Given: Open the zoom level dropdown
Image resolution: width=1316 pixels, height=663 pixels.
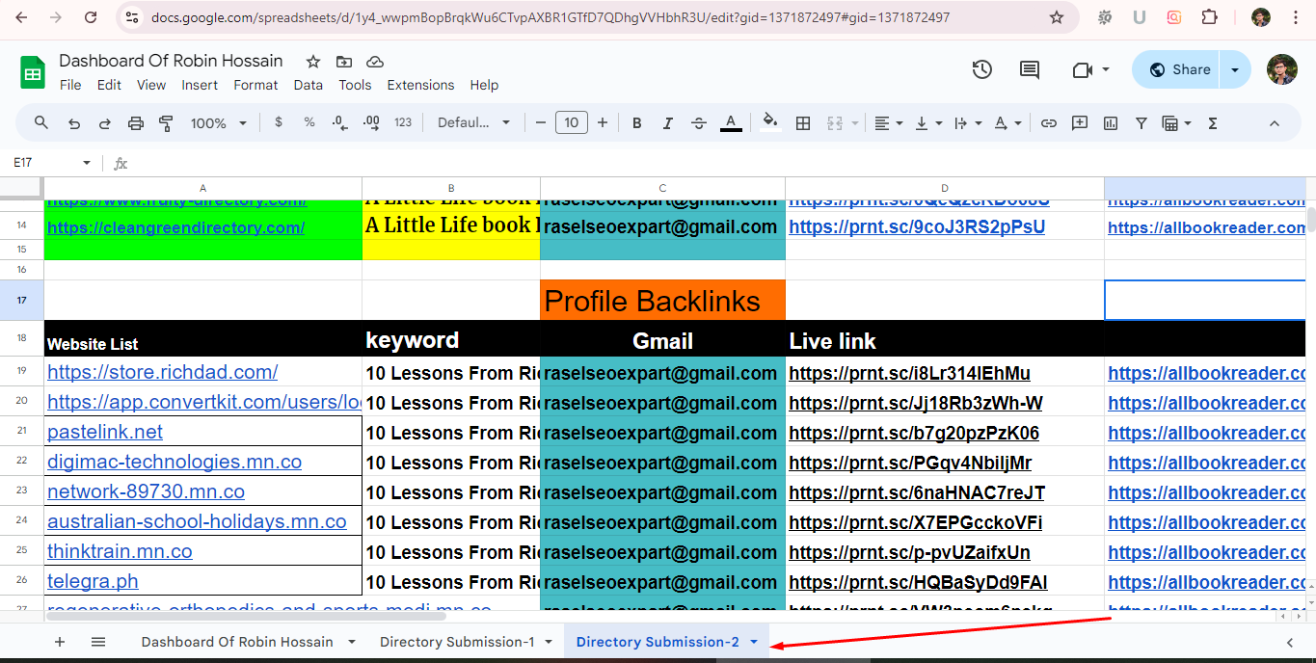Looking at the screenshot, I should click(x=213, y=123).
